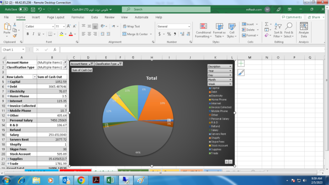Switch to the Formulas ribbon tab
Viewport: 329px width, 185px height.
coord(78,17)
